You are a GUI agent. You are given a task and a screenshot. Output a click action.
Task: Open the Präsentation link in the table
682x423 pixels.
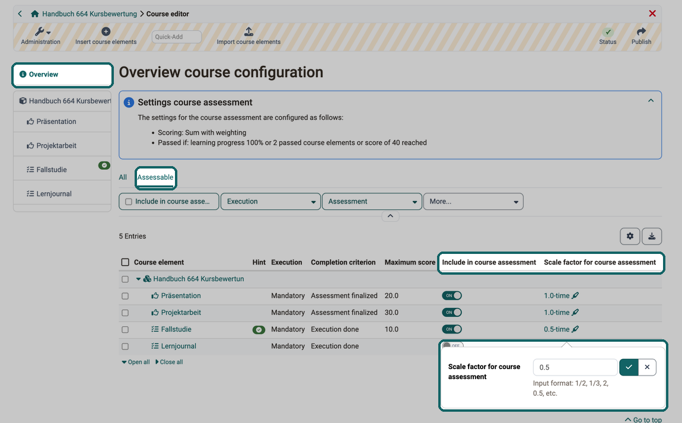pos(181,295)
